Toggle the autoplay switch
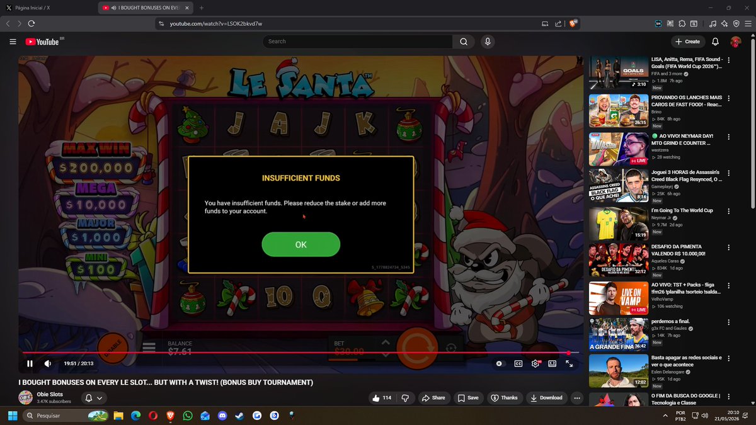Viewport: 756px width, 425px height. 500,363
